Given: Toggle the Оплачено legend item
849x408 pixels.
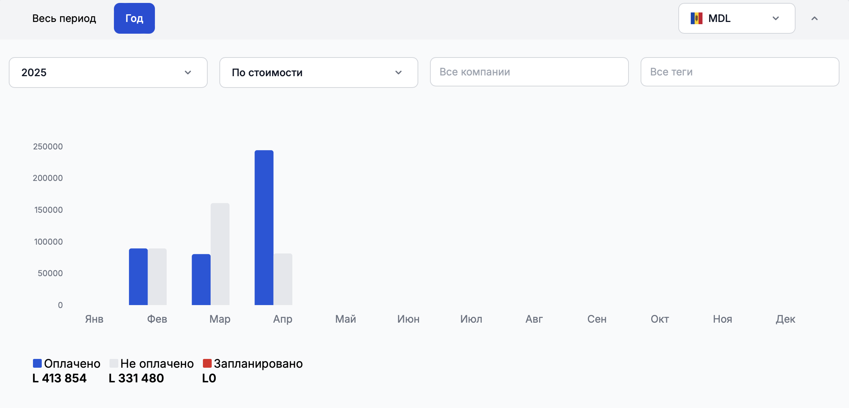Looking at the screenshot, I should (x=67, y=363).
